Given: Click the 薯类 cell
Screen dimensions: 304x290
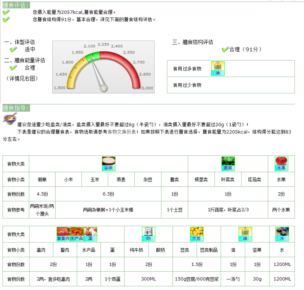Looking at the screenshot, I should 175,179.
